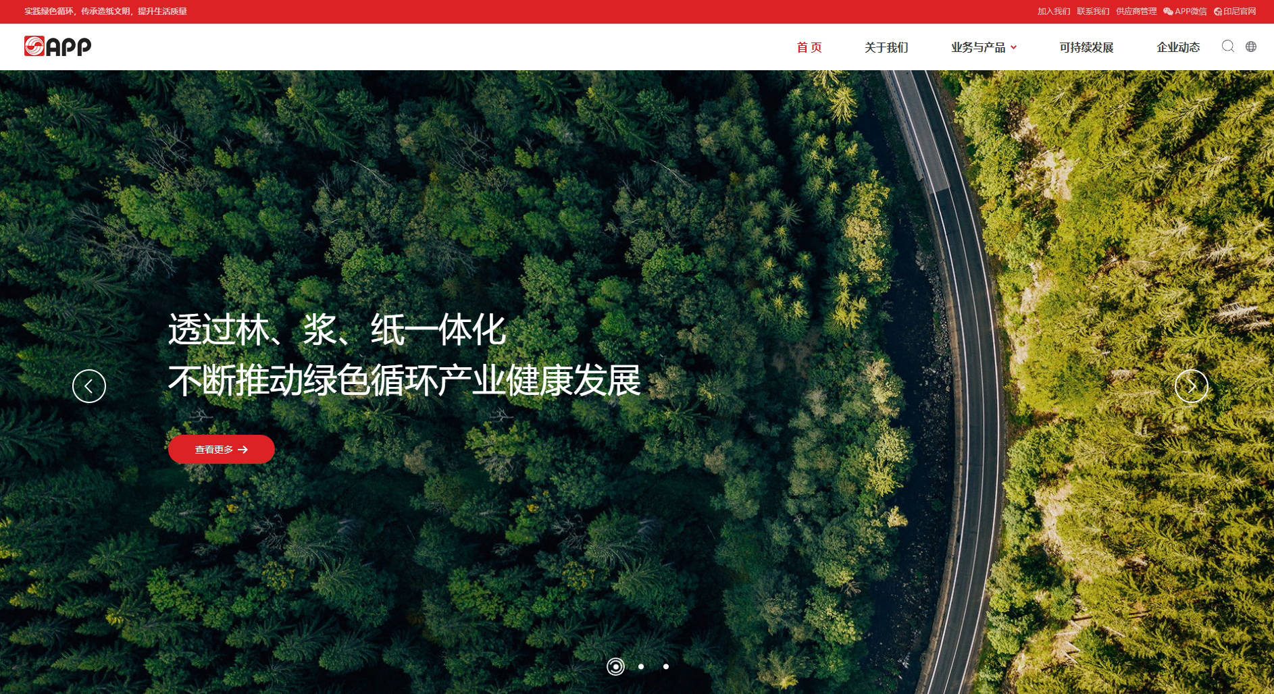Open the 供应商管理 link
1274x694 pixels.
(1136, 11)
